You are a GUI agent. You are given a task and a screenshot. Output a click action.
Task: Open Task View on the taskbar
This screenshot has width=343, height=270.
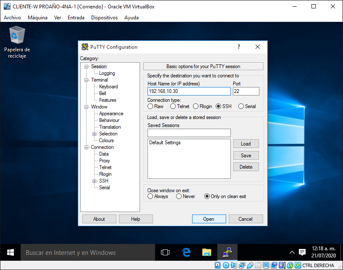tap(165, 252)
